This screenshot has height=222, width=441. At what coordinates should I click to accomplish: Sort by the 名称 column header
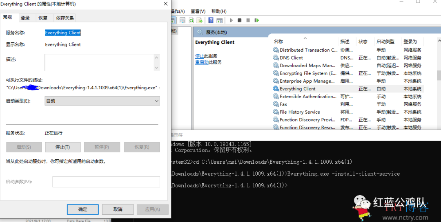coord(305,42)
